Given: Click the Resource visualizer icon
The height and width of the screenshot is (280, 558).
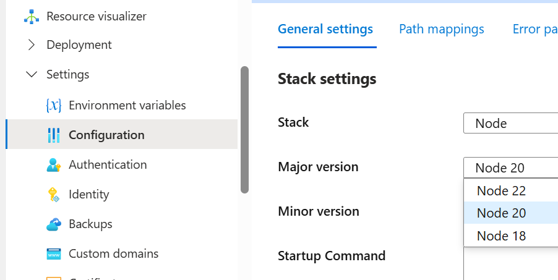Looking at the screenshot, I should click(31, 17).
